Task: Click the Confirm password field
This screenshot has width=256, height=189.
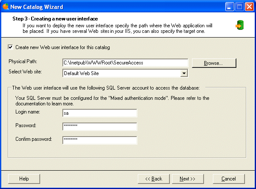Action: click(99, 140)
